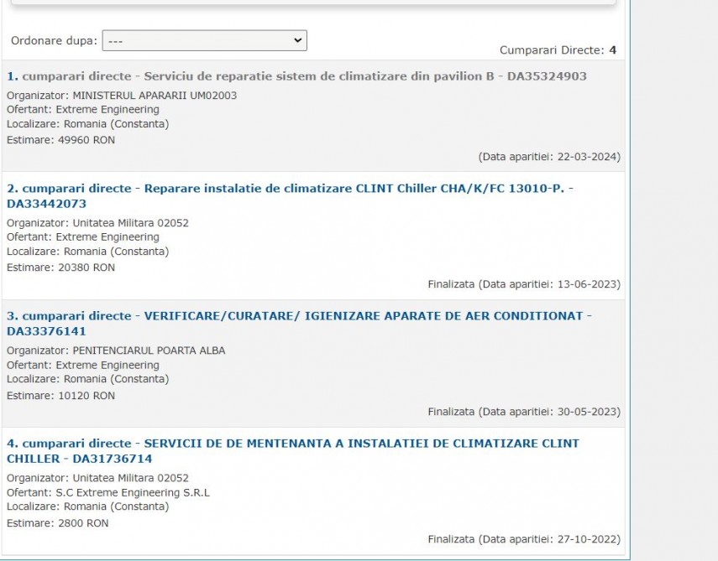Select text 'Estimare: 20380 RON'
Image resolution: width=718 pixels, height=561 pixels.
pos(61,268)
